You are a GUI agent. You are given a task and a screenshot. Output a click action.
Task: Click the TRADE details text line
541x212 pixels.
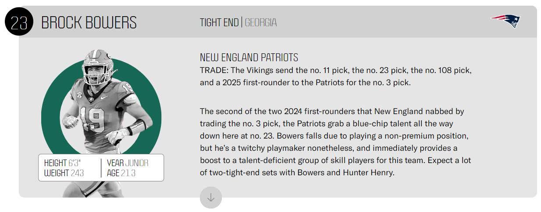coord(335,70)
